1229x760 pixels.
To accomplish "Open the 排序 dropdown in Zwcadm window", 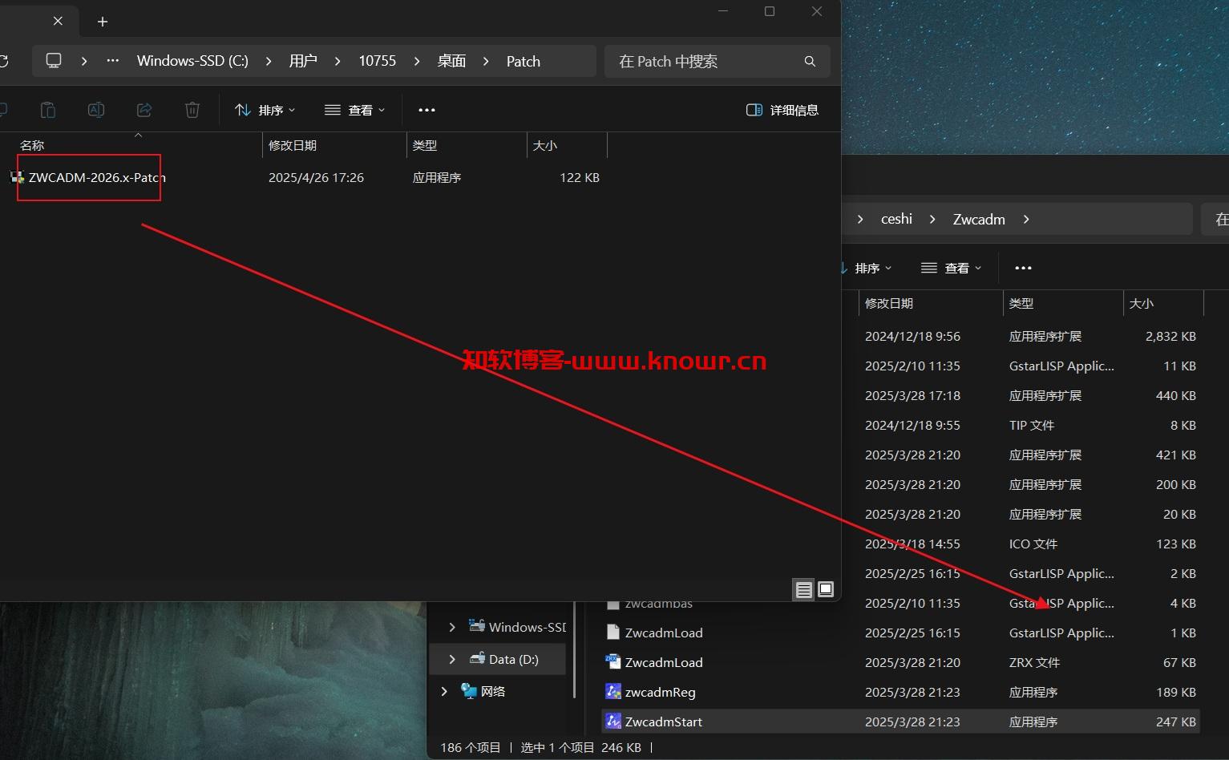I will [867, 268].
